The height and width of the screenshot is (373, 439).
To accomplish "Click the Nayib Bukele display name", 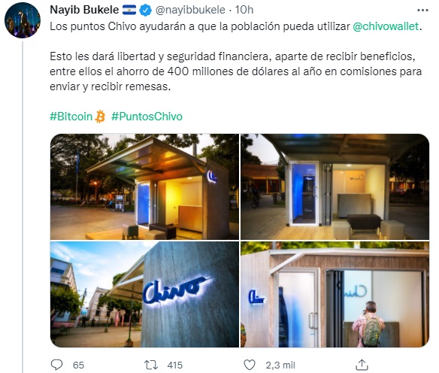I will [84, 10].
